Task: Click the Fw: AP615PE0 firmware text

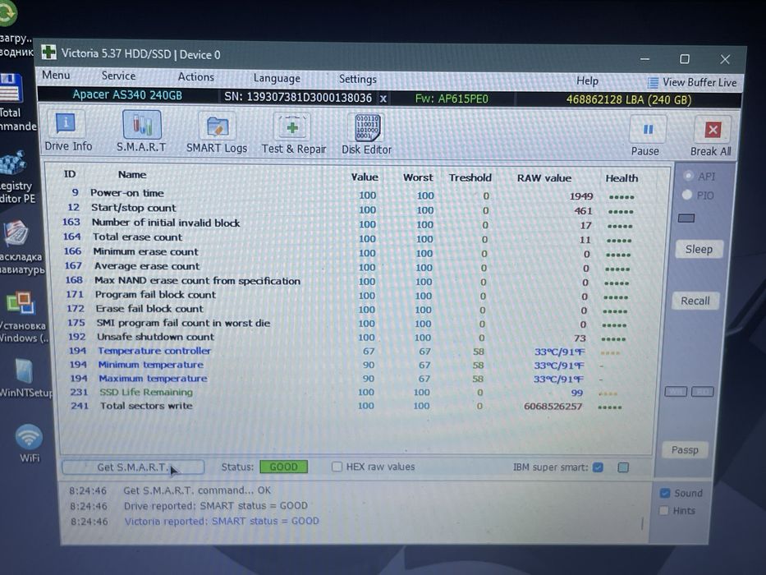Action: [x=452, y=99]
